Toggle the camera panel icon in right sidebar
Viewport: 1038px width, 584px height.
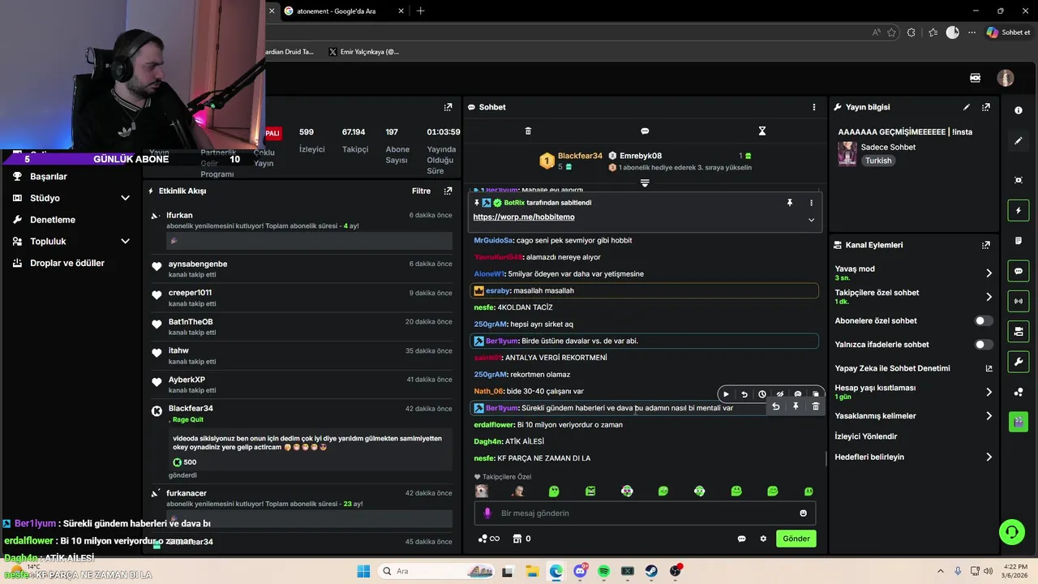1019,331
